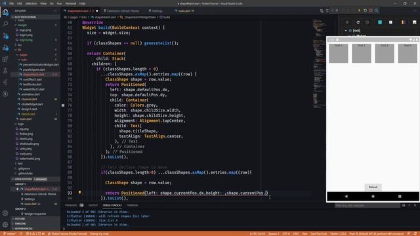Open the File menu
The image size is (420, 236).
pyautogui.click(x=11, y=3)
